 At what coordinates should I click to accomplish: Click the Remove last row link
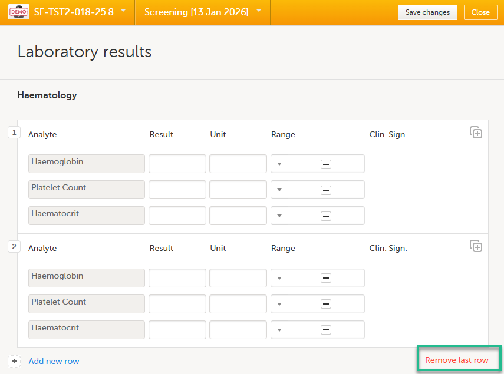click(x=456, y=360)
